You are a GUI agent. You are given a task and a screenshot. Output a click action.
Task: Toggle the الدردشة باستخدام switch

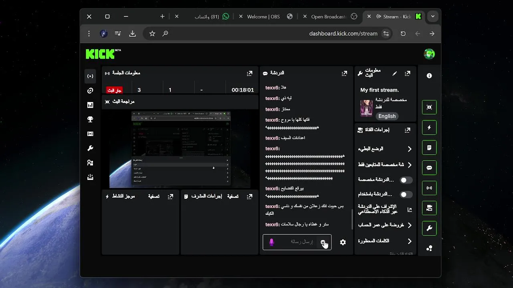point(406,194)
